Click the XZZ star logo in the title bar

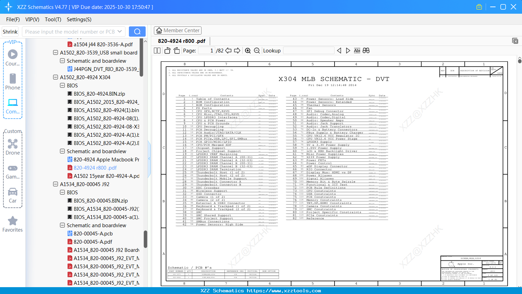(9, 7)
